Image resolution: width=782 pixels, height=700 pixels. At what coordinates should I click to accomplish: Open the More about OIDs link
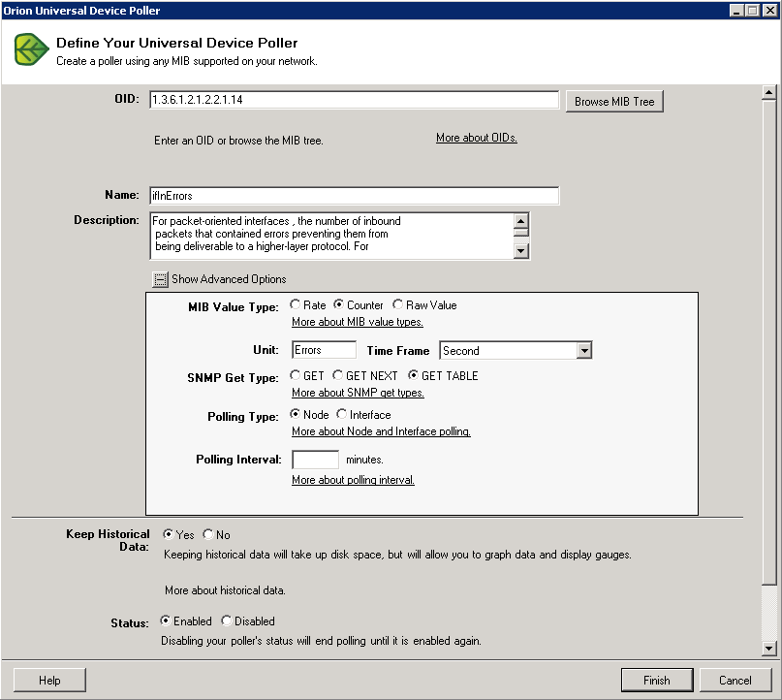(x=477, y=138)
